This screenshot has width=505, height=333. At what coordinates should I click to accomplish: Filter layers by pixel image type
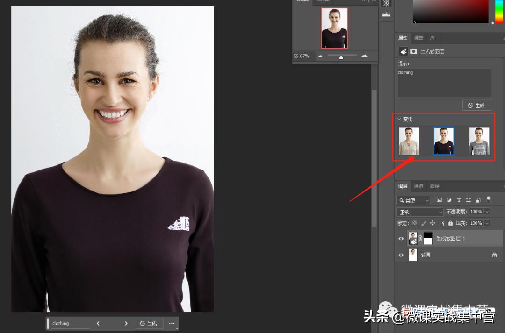coord(439,200)
